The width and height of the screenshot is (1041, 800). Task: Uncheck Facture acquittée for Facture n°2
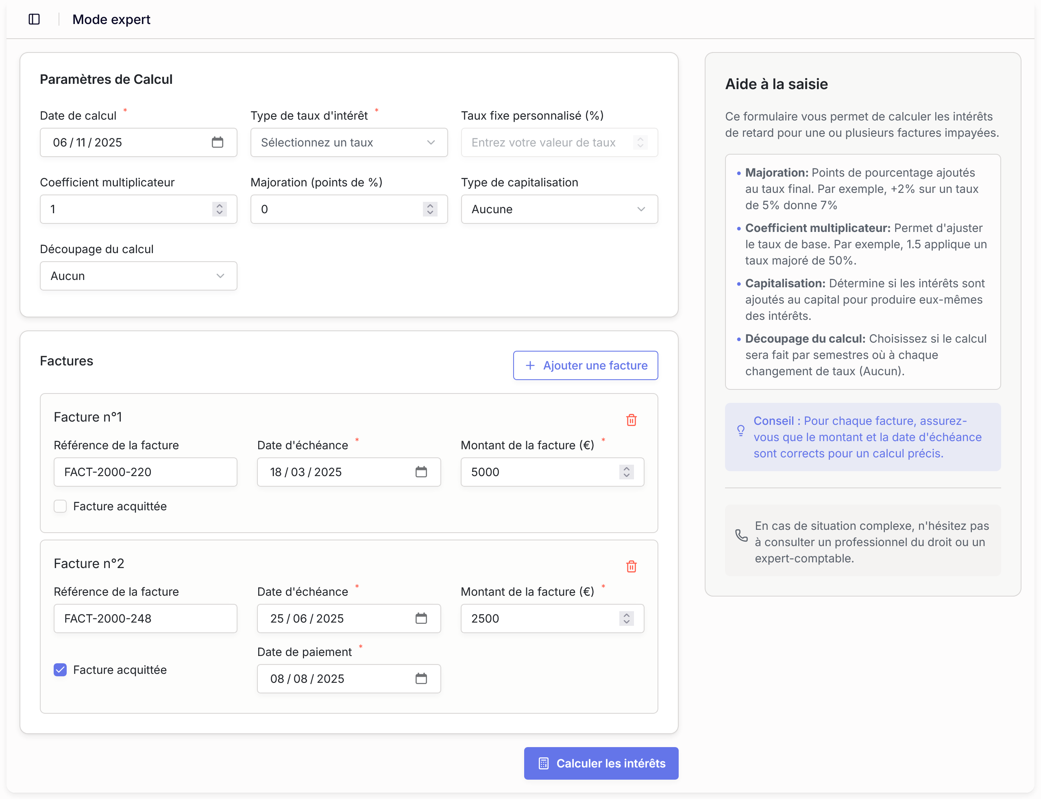coord(61,670)
